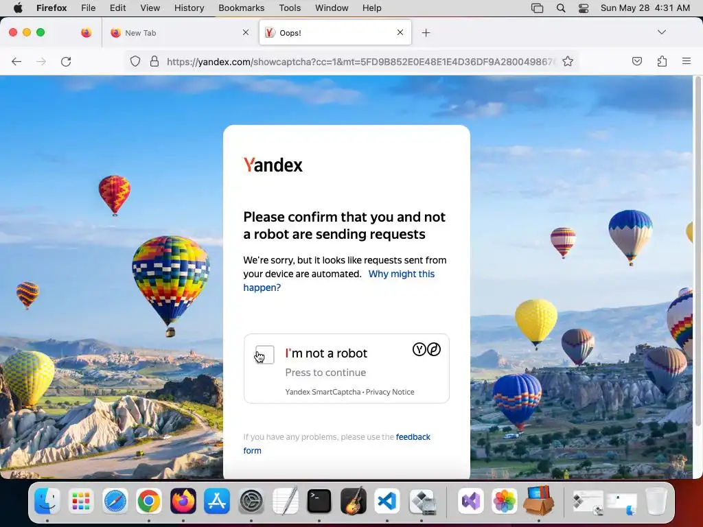Reload the current page
Viewport: 703px width, 527px height.
coord(66,61)
